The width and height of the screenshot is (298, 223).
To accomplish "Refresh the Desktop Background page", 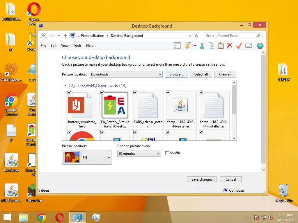I will pyautogui.click(x=196, y=36).
